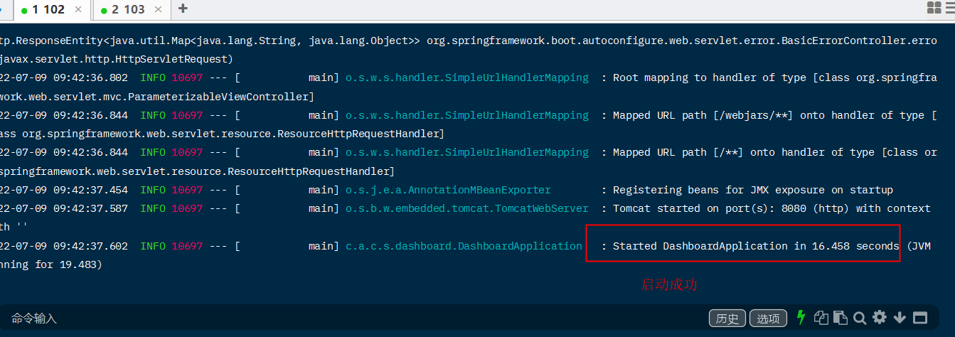955x337 pixels.
Task: Add a new session tab with plus
Action: click(x=183, y=9)
